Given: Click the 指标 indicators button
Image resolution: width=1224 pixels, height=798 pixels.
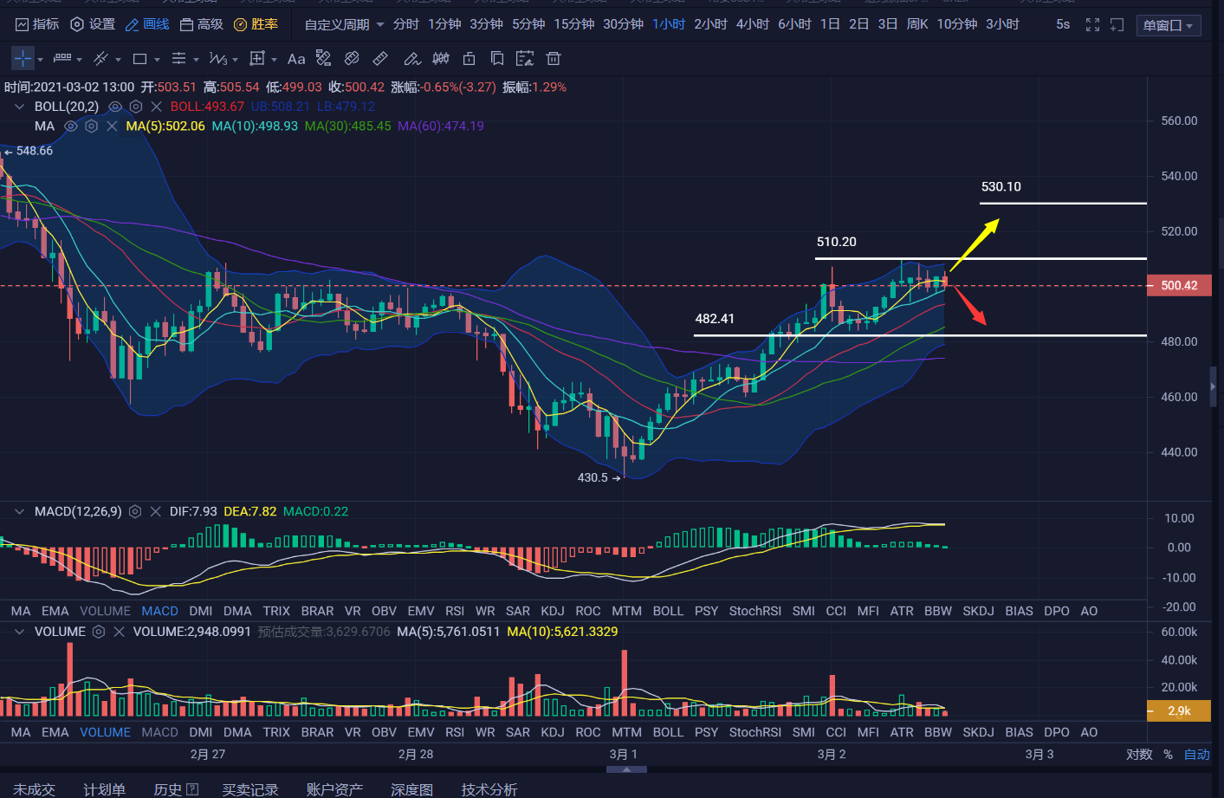Looking at the screenshot, I should [37, 24].
